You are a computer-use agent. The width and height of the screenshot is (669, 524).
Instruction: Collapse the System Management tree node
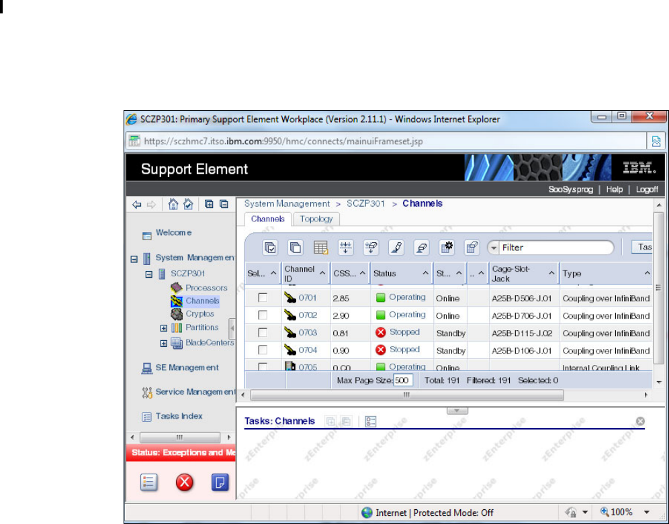134,258
